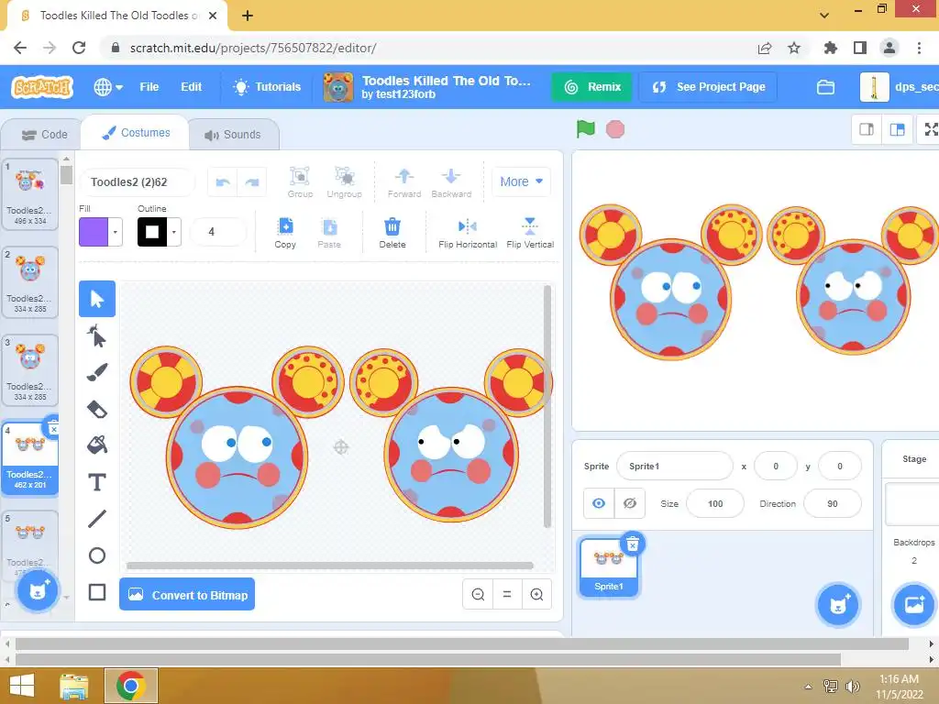This screenshot has height=704, width=939.
Task: Click the Choose a Costume button
Action: tap(38, 591)
